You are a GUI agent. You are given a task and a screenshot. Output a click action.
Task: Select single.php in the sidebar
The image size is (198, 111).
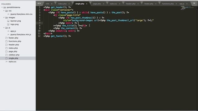pos(13,58)
